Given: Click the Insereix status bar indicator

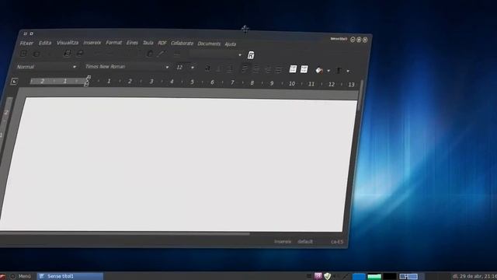Looking at the screenshot, I should point(283,242).
